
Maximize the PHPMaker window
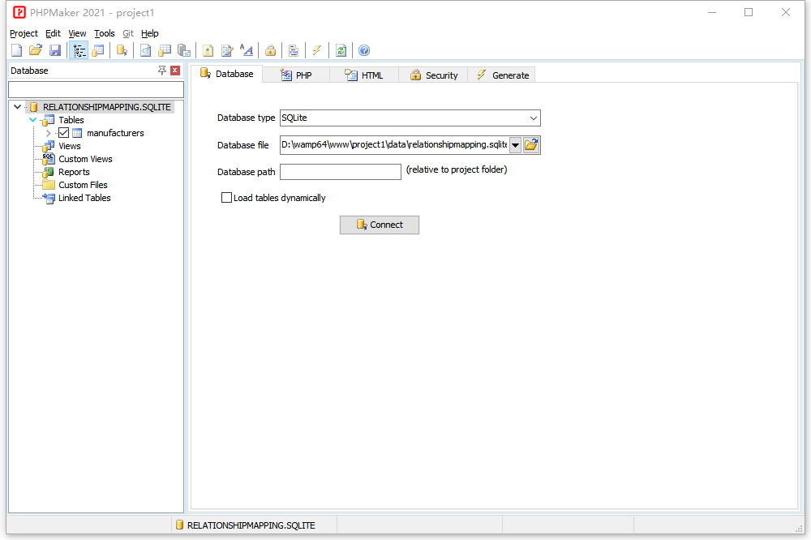749,12
